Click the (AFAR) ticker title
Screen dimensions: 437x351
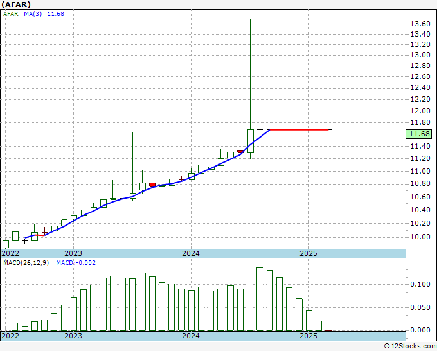click(x=15, y=4)
